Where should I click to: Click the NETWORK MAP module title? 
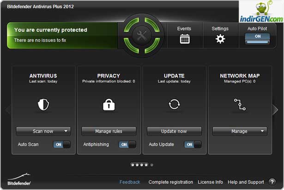[240, 76]
